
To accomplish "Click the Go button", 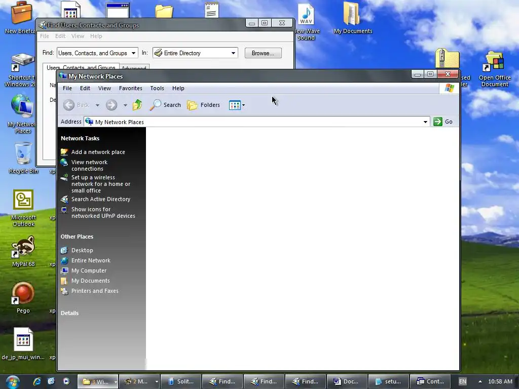I will tap(443, 122).
